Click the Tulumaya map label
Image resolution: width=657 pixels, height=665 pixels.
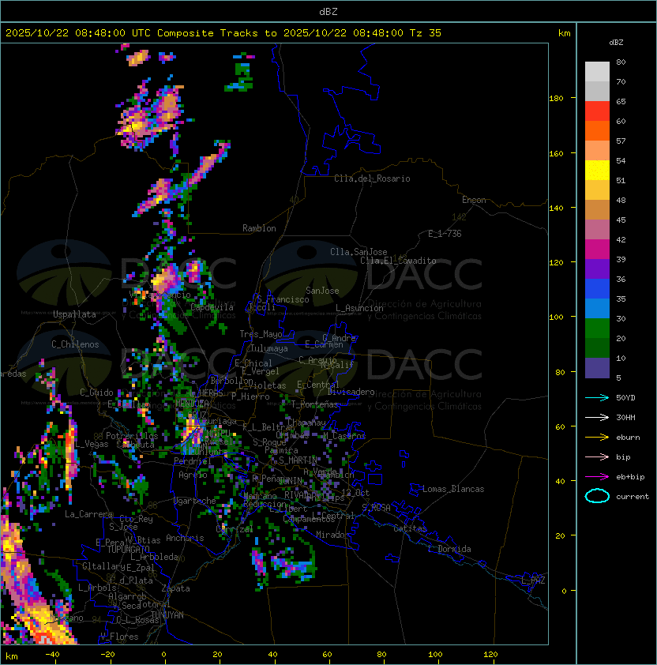coord(269,348)
